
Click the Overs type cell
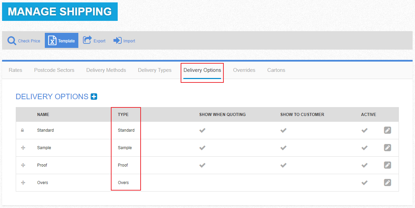(x=124, y=183)
